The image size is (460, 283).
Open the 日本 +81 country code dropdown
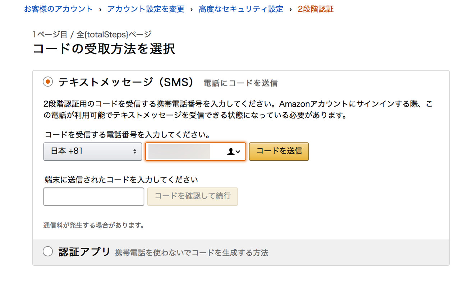[93, 152]
